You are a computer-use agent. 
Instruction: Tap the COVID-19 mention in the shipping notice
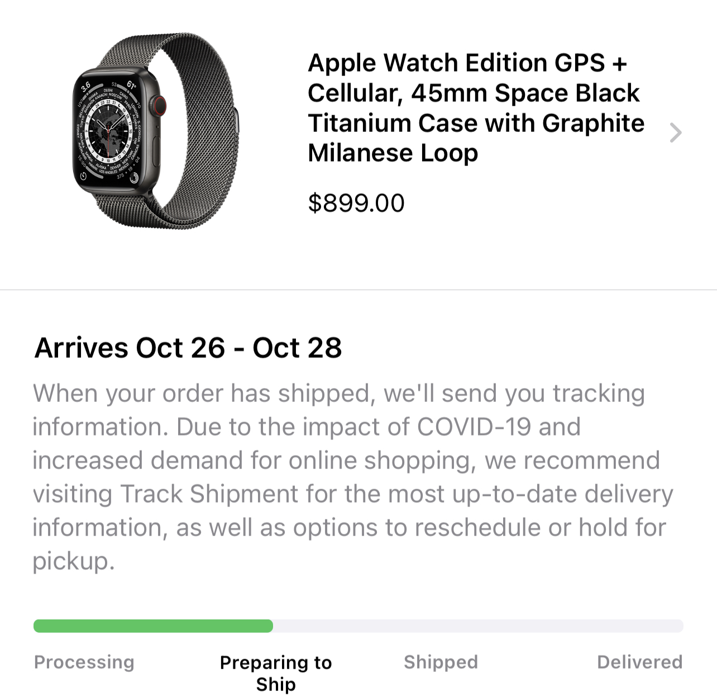(474, 427)
